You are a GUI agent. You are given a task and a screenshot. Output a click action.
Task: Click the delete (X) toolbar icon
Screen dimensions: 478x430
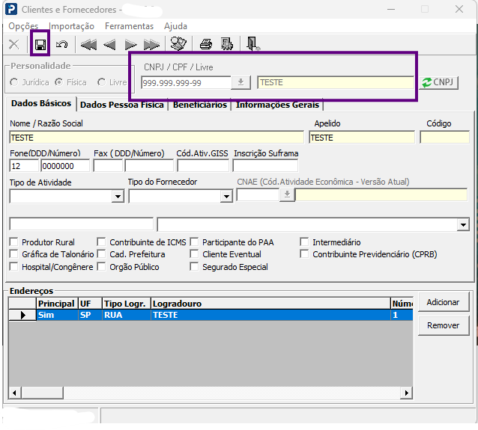click(13, 44)
